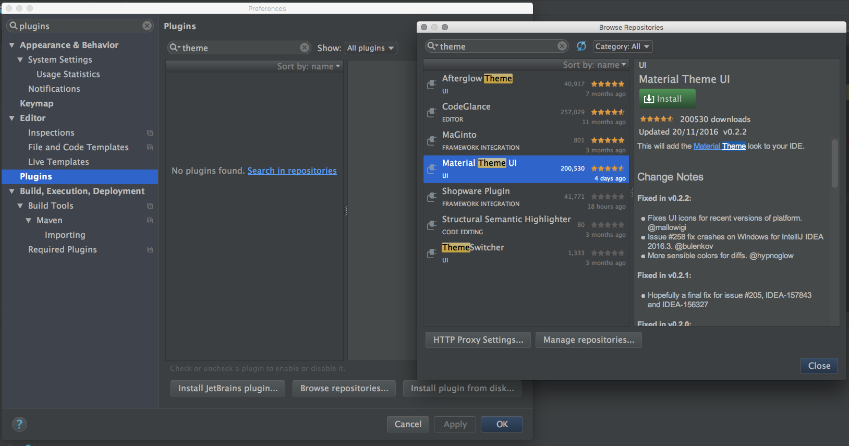Open Sort by name in Browse Repositories
This screenshot has height=446, width=849.
tap(594, 65)
